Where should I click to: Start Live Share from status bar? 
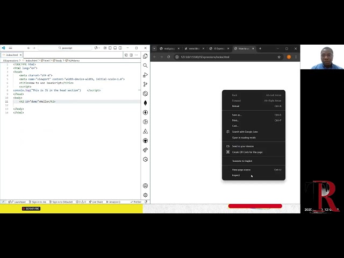pyautogui.click(x=96, y=202)
